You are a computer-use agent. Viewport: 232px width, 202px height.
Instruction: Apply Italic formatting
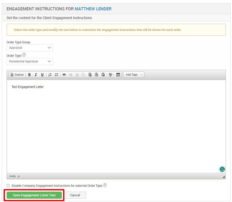pos(36,75)
